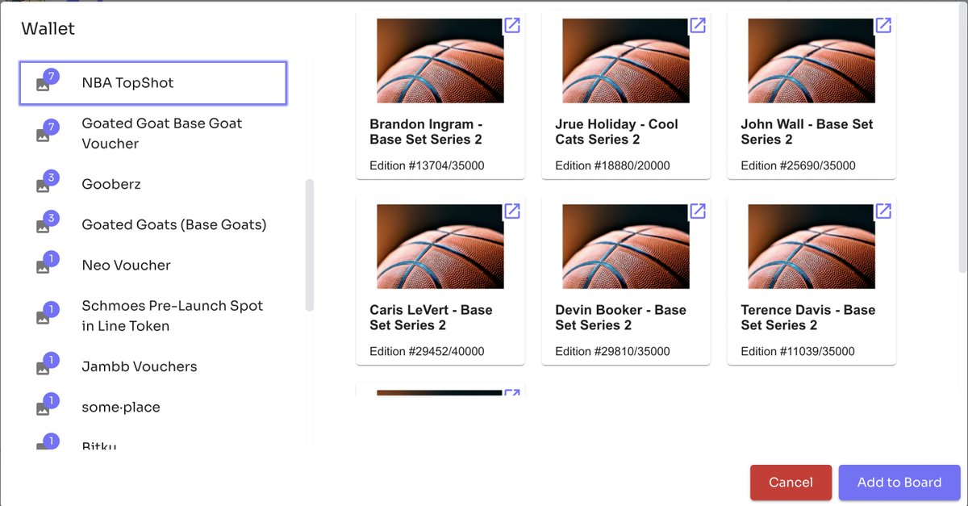Click the collection list scrollbar
The image size is (968, 506).
[310, 245]
